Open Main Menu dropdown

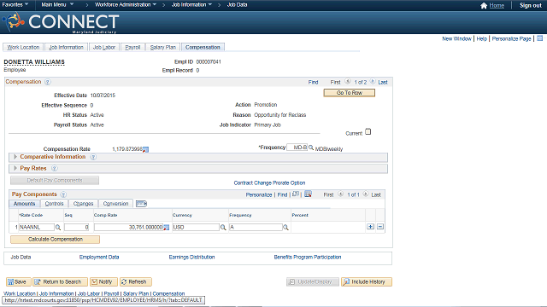(x=57, y=4)
